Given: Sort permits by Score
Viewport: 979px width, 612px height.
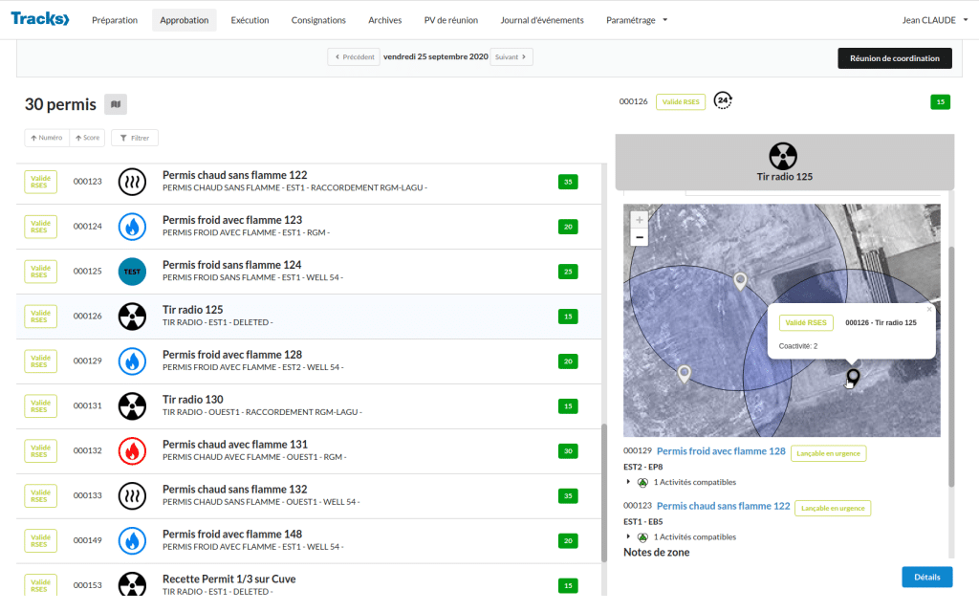Looking at the screenshot, I should click(87, 138).
